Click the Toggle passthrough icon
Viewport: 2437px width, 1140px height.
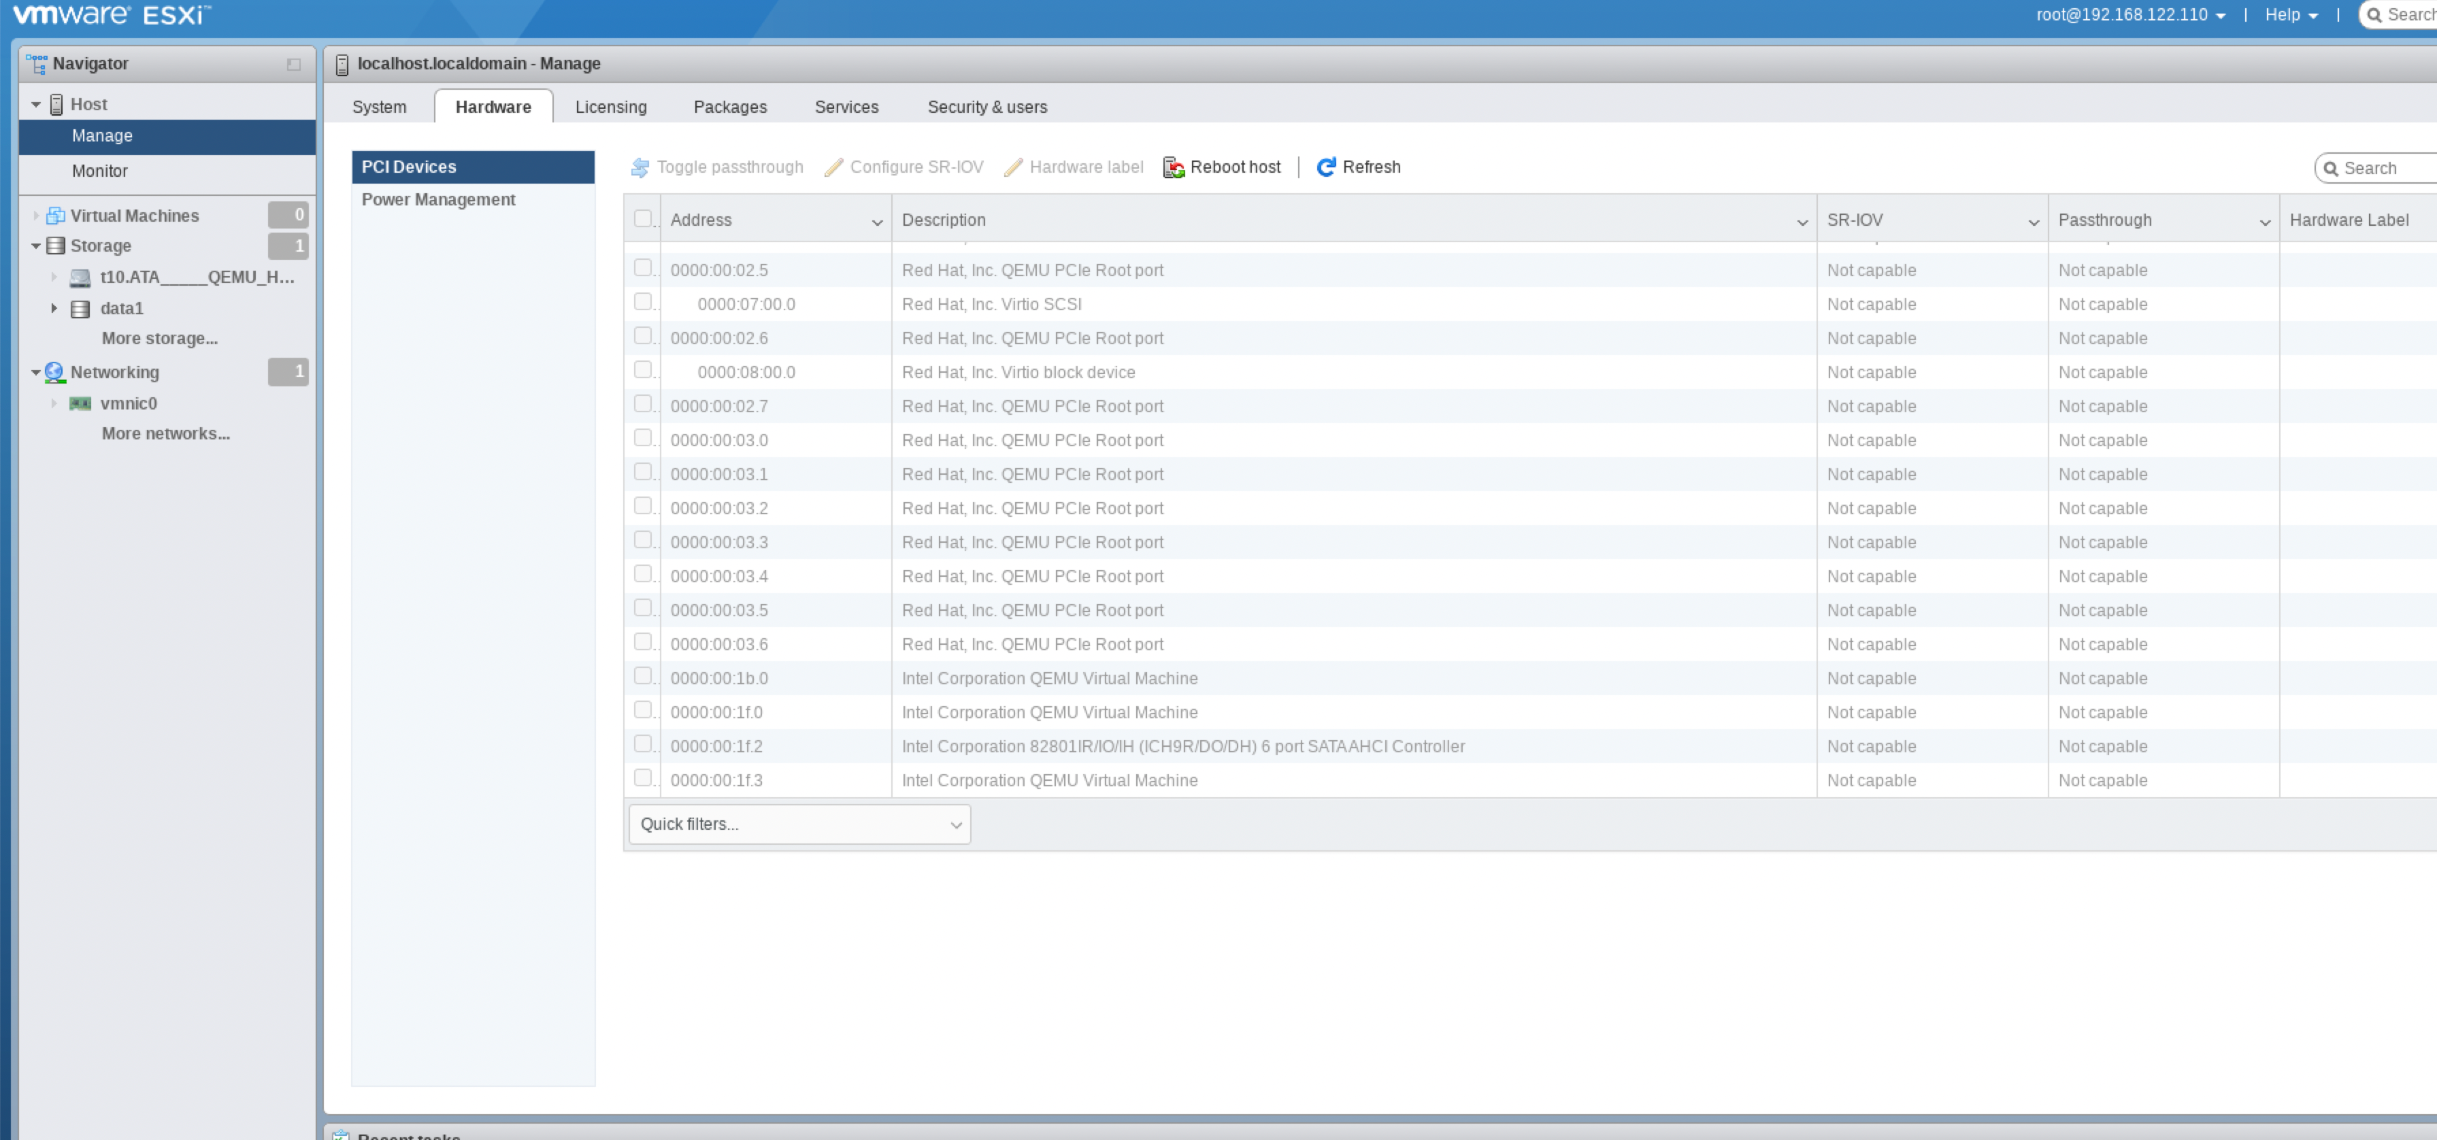(640, 167)
